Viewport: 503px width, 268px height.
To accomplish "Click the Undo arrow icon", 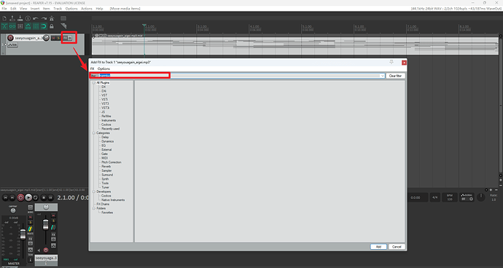I will point(36,18).
